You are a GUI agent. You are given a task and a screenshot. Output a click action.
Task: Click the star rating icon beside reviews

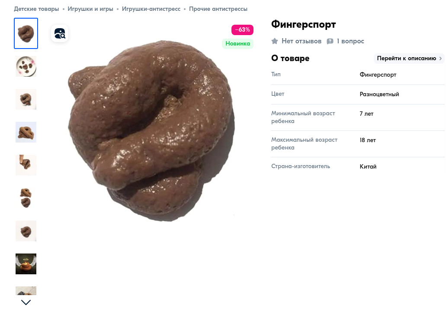pyautogui.click(x=275, y=41)
